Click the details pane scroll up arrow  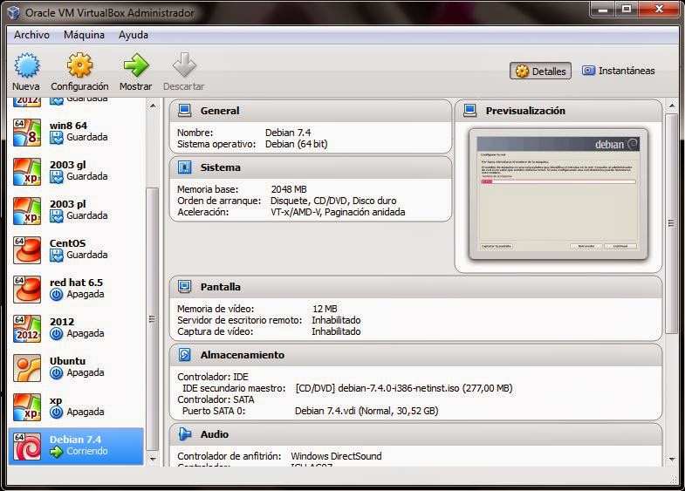tap(671, 106)
